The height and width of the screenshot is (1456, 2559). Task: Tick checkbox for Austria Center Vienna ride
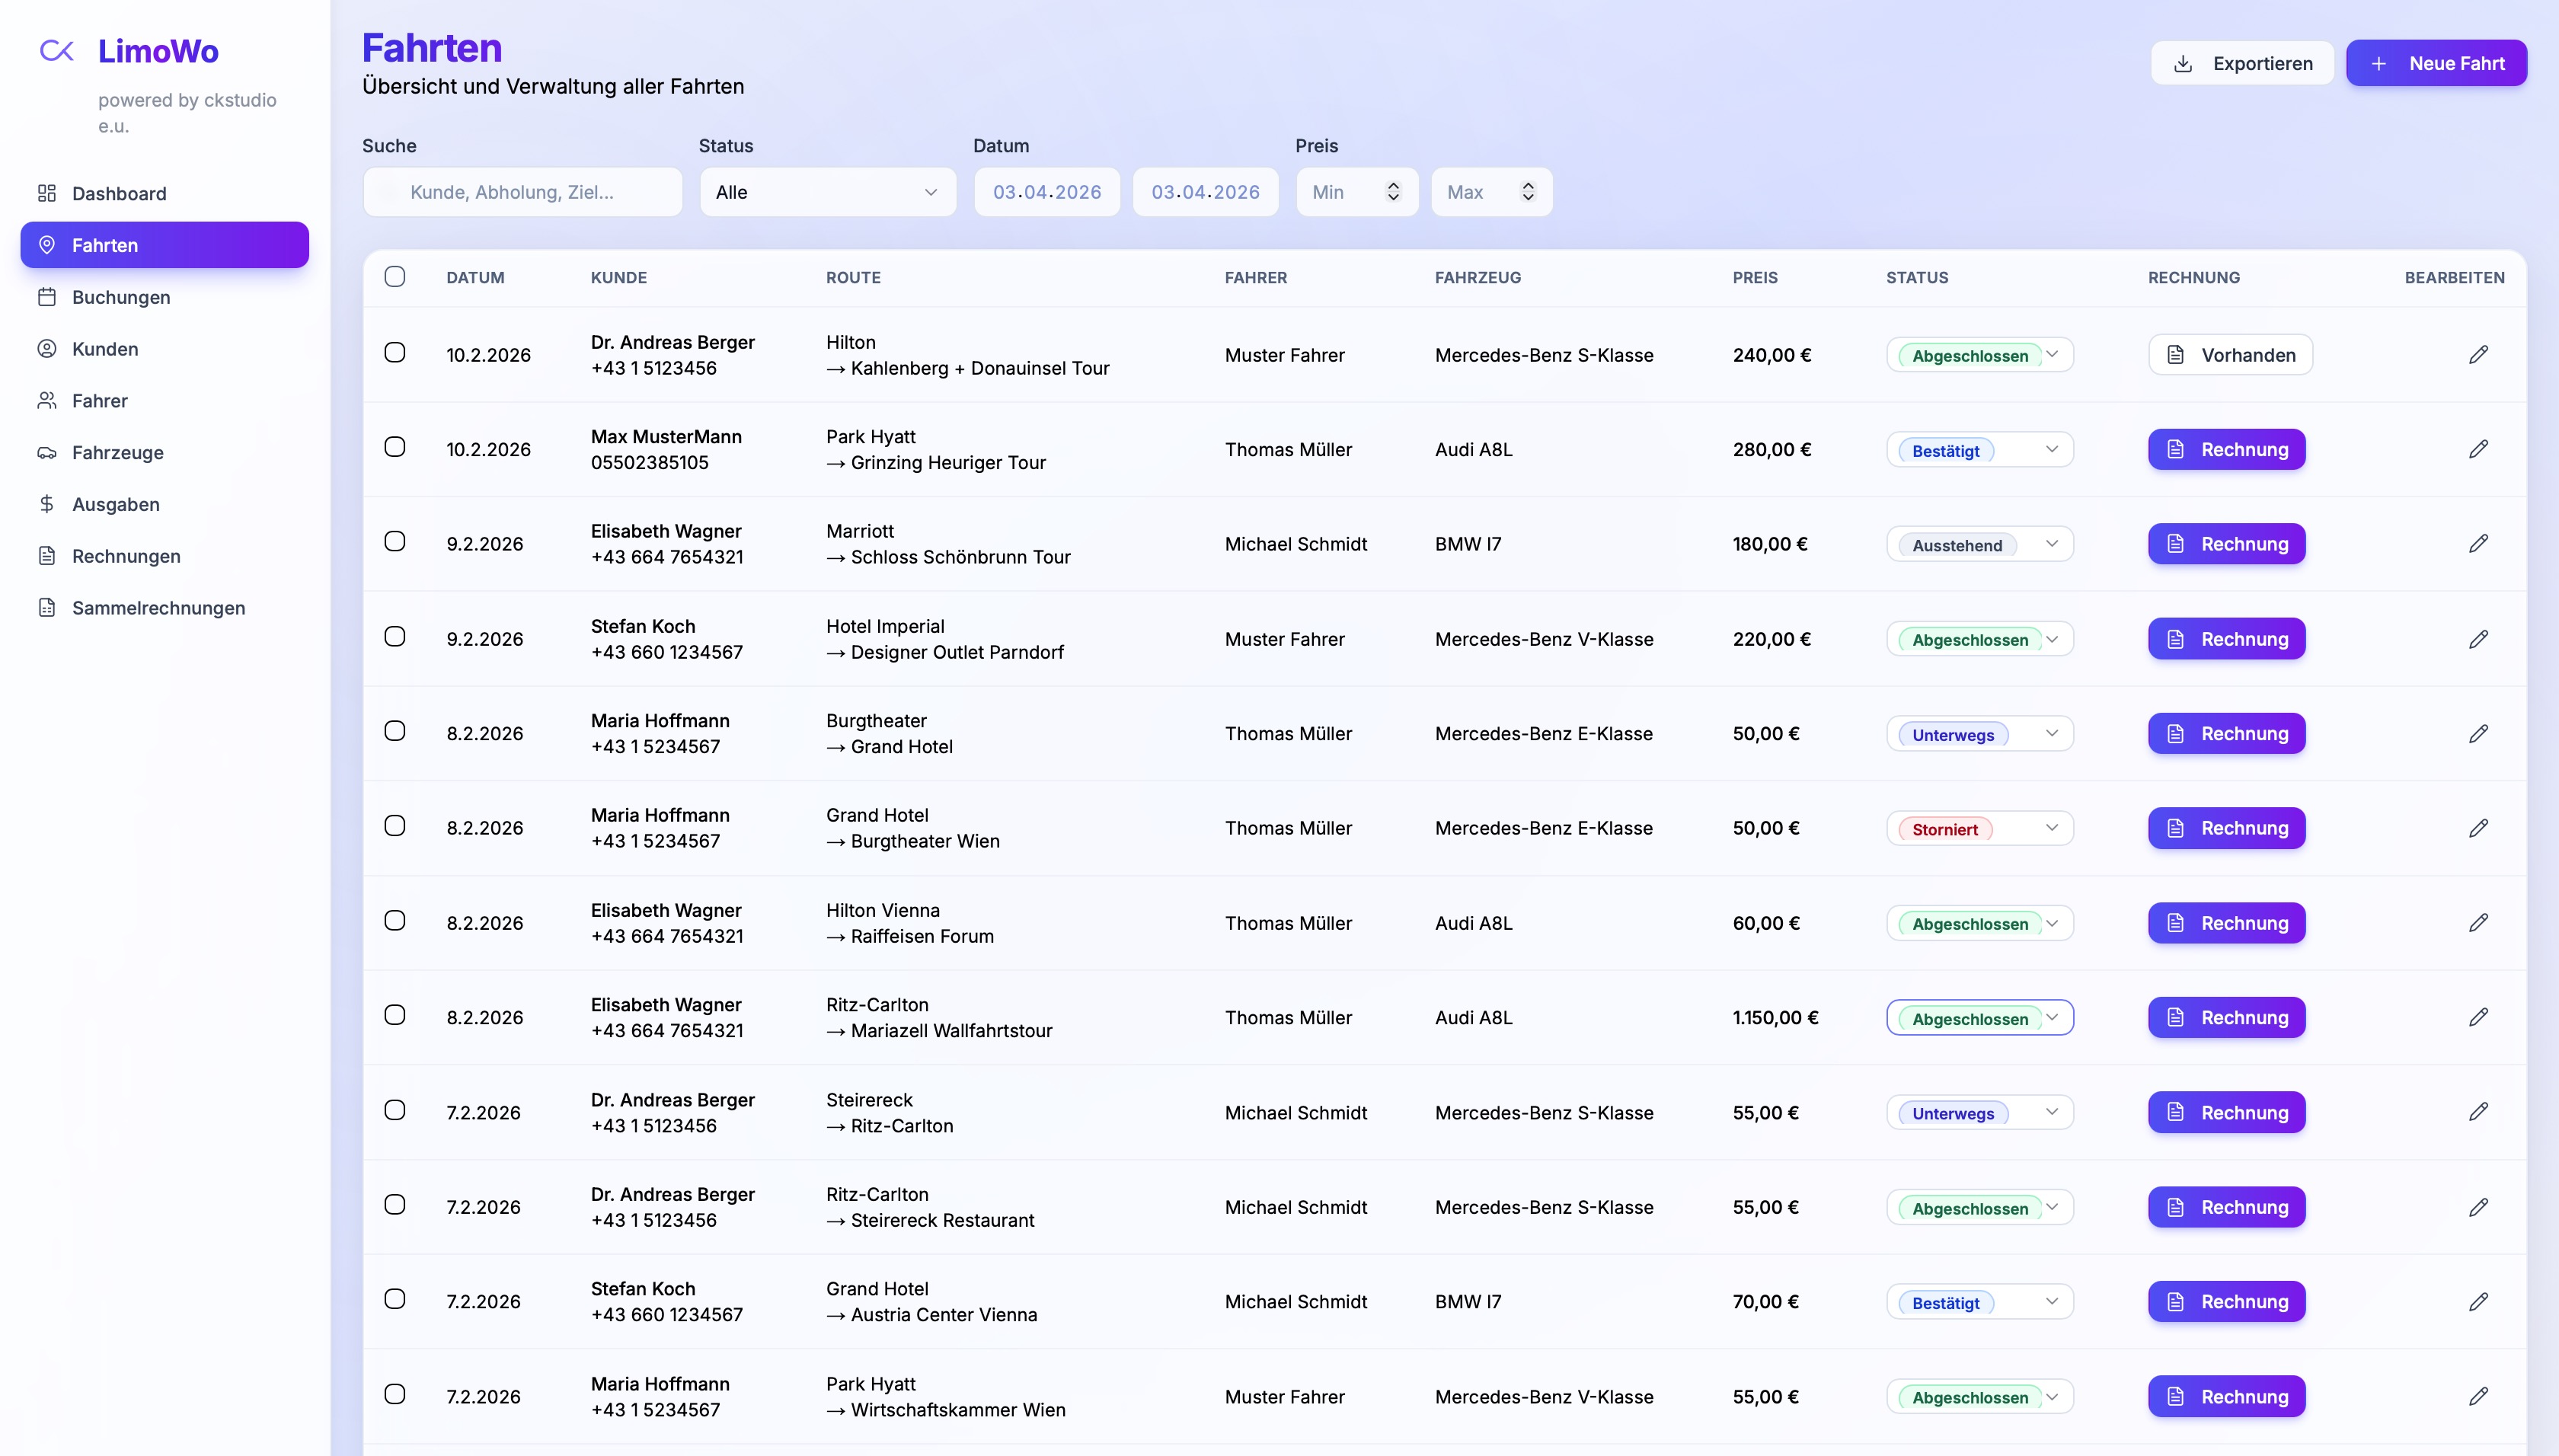pyautogui.click(x=395, y=1299)
